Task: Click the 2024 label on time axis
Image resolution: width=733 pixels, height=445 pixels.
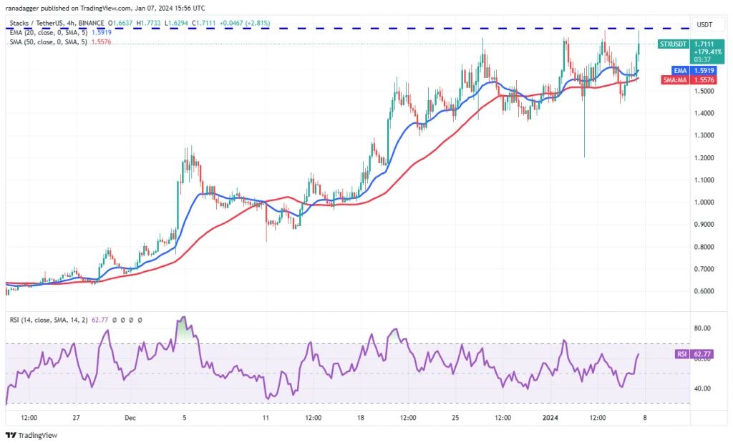Action: (550, 417)
